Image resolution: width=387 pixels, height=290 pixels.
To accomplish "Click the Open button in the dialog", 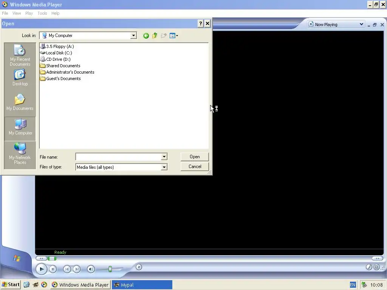I will [x=195, y=157].
